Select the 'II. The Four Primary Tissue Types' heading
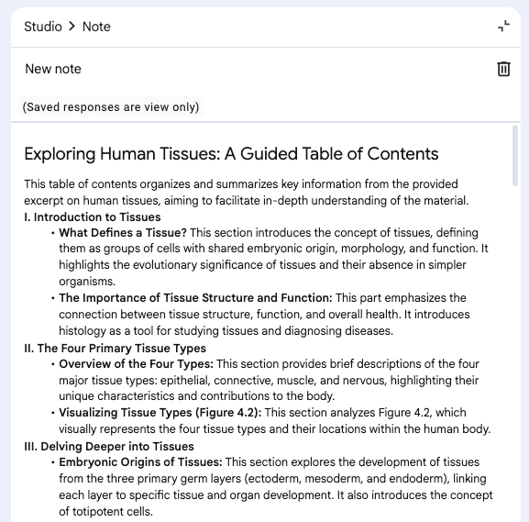 pyautogui.click(x=115, y=348)
